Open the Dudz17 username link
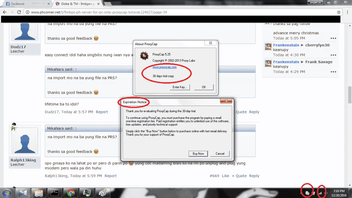 (x=18, y=47)
